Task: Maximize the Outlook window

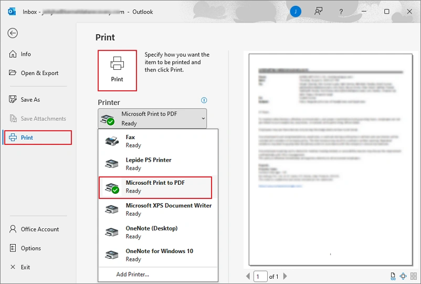Action: [x=387, y=11]
